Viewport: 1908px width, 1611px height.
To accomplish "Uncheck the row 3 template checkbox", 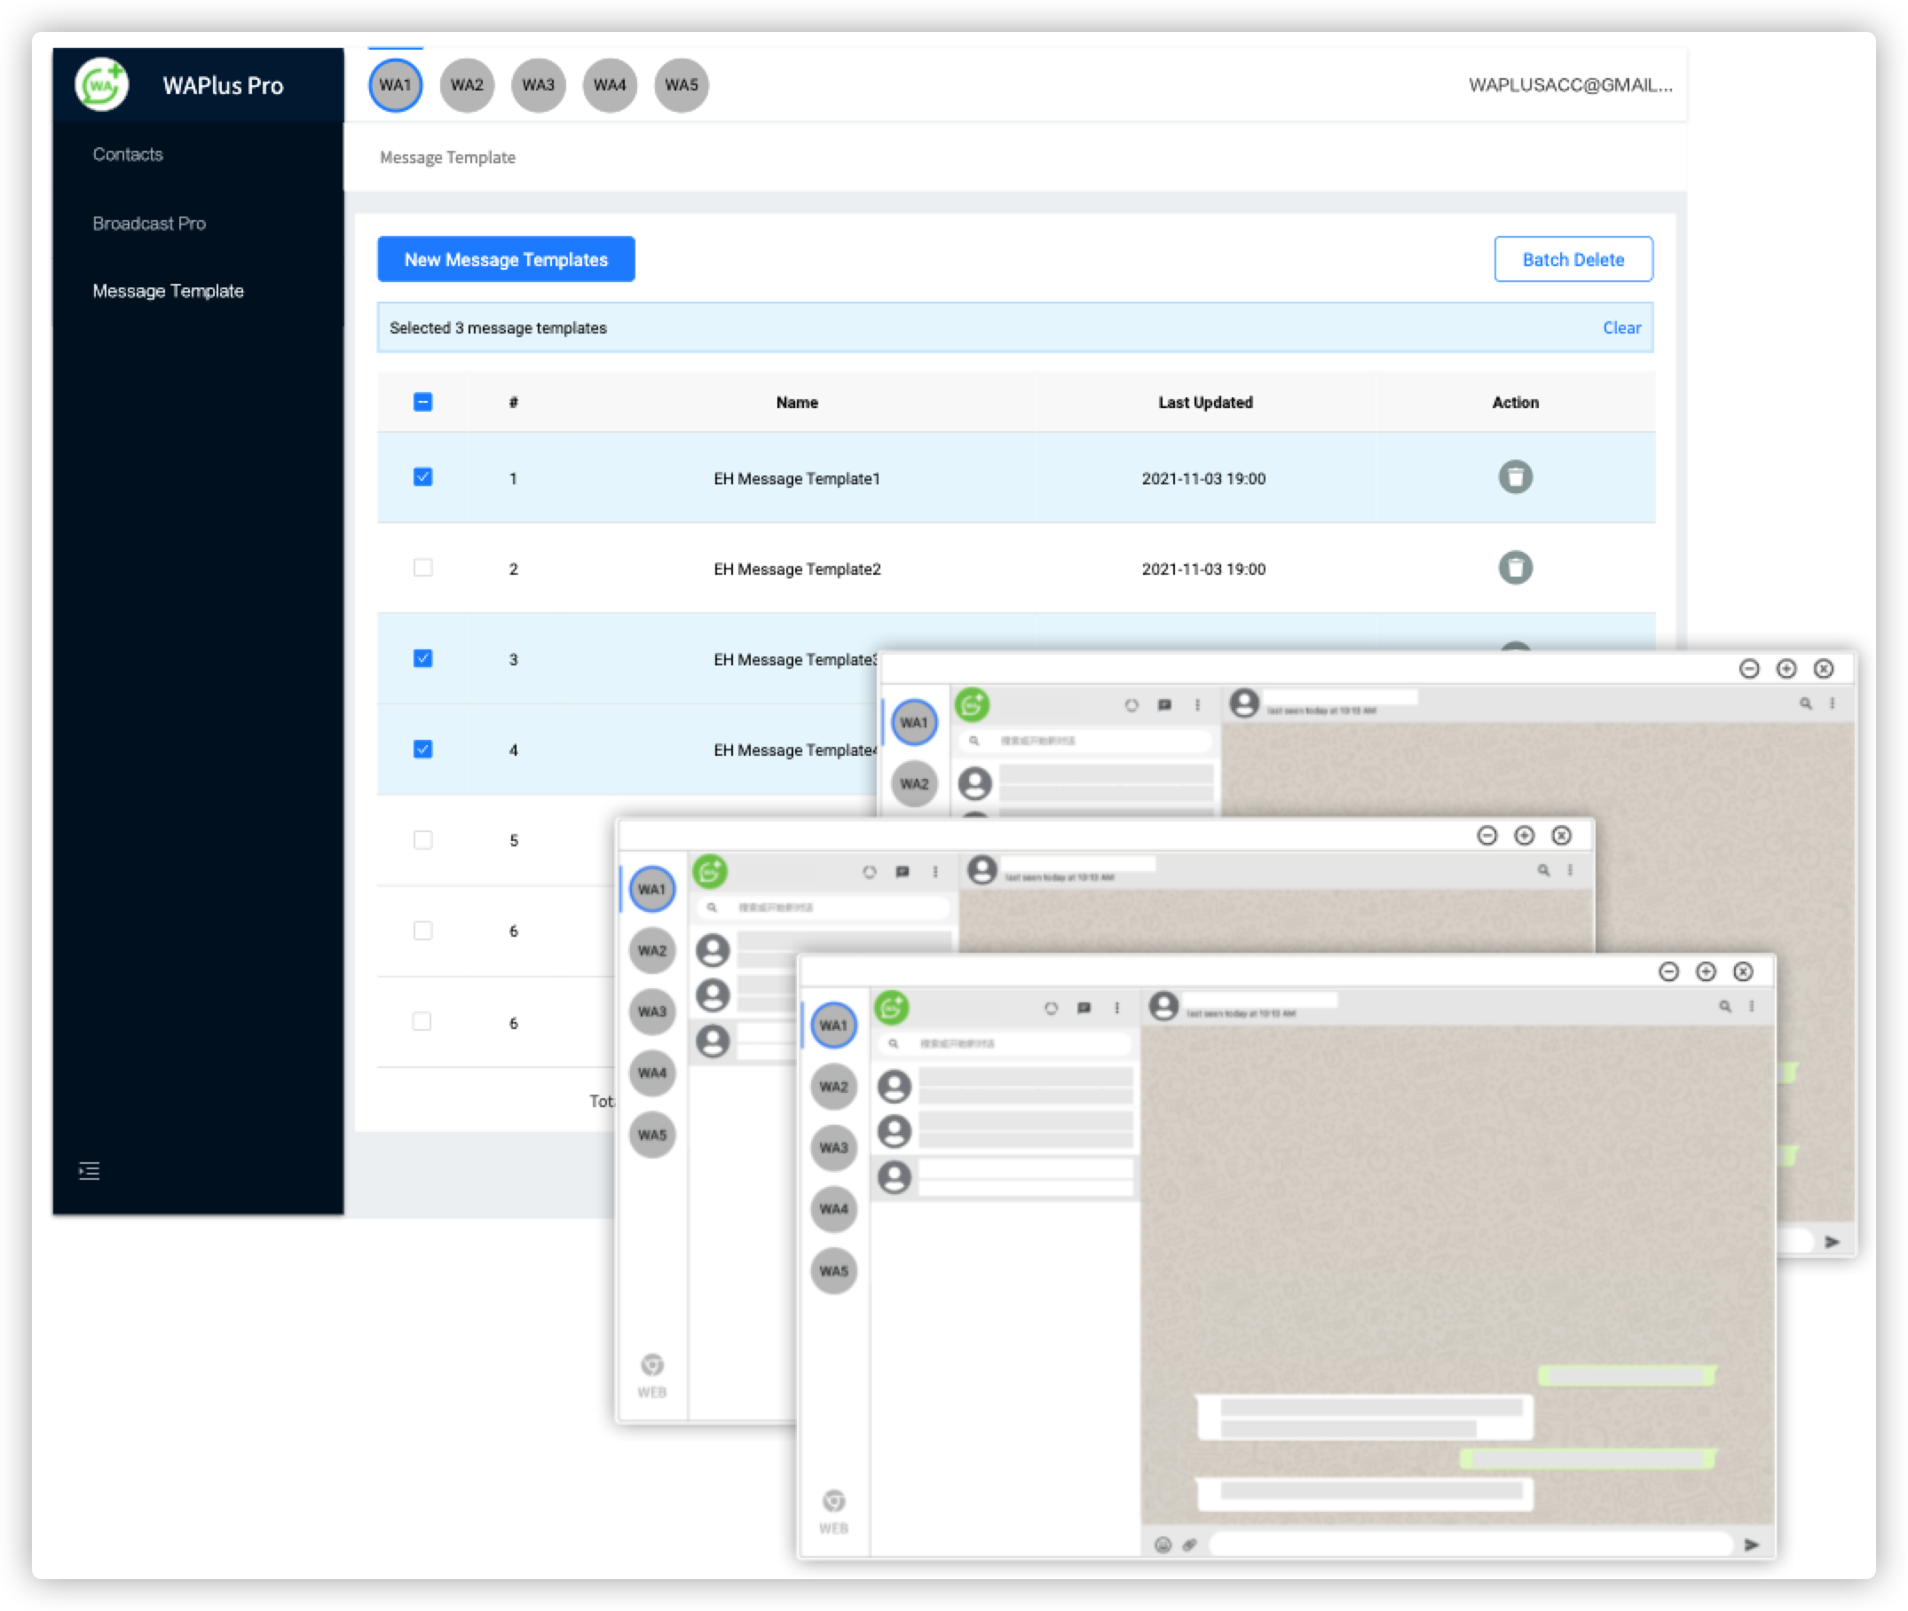I will pyautogui.click(x=422, y=657).
